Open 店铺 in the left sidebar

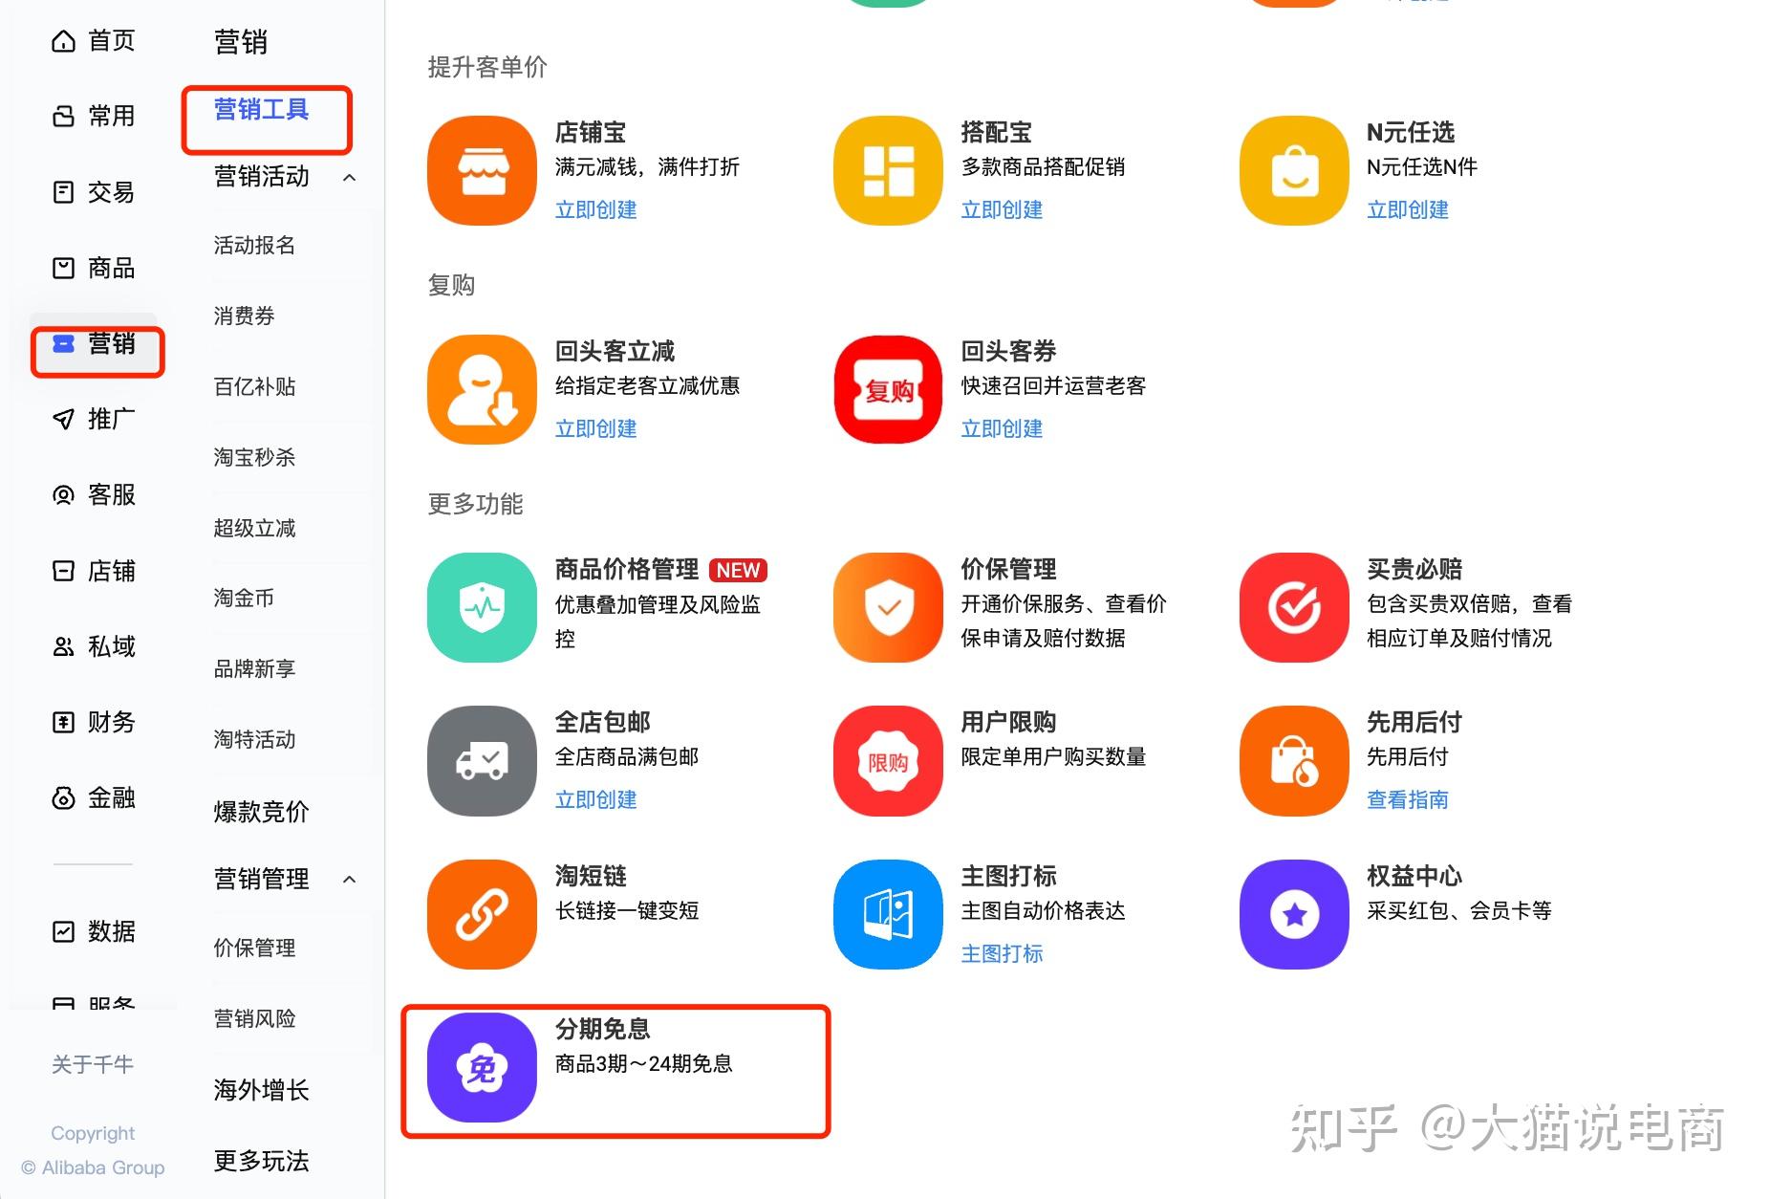point(93,571)
